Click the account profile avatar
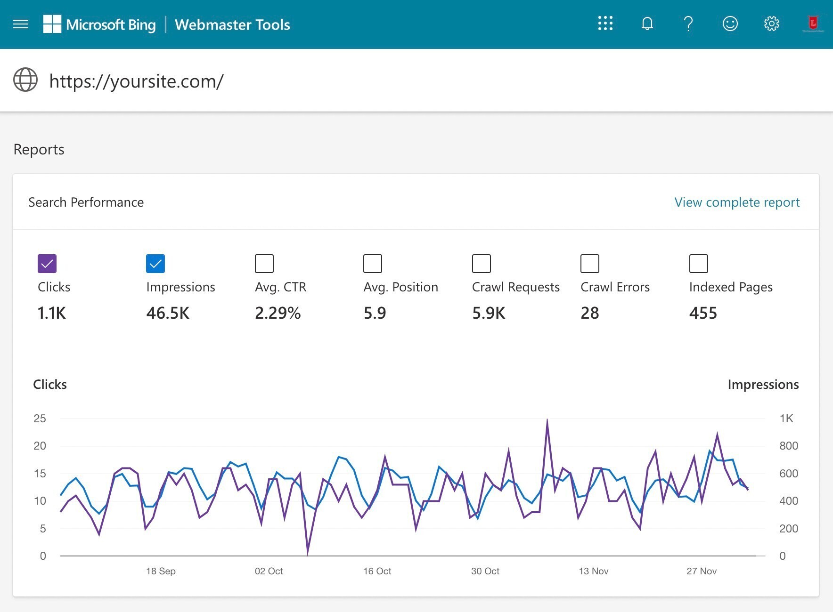This screenshot has width=833, height=612. tap(813, 24)
